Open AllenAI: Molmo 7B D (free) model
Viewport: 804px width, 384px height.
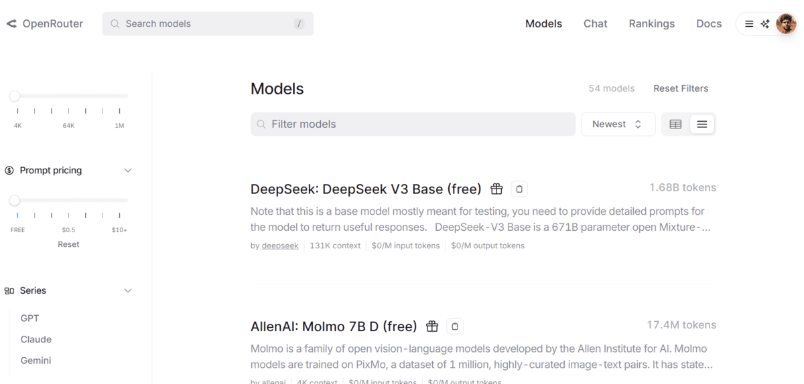pos(334,326)
